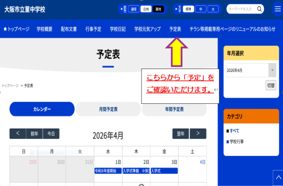Image resolution: width=283 pixels, height=186 pixels.
Task: Select 白地 color scheme
Action: [x=146, y=9]
